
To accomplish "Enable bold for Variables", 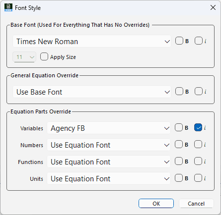I will (x=179, y=127).
